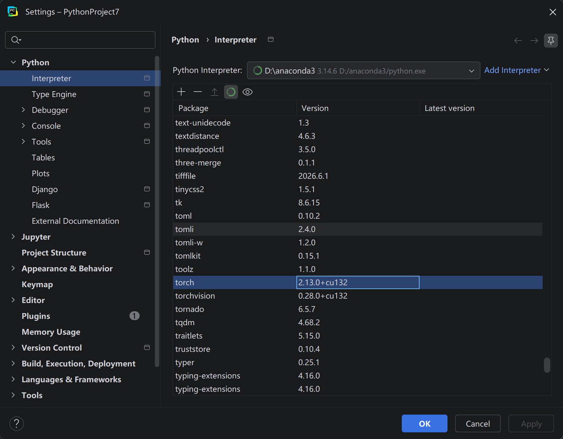
Task: Open the Tables settings page
Action: tap(43, 158)
